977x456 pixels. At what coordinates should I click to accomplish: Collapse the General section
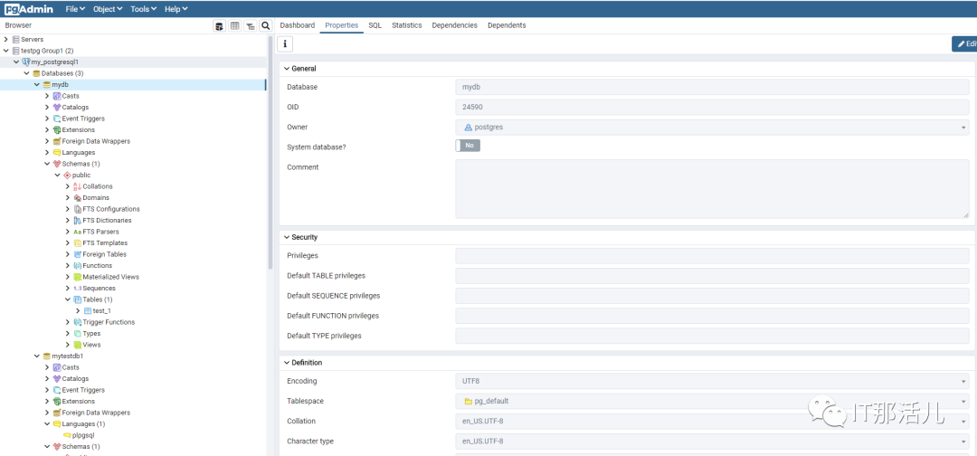pyautogui.click(x=287, y=69)
